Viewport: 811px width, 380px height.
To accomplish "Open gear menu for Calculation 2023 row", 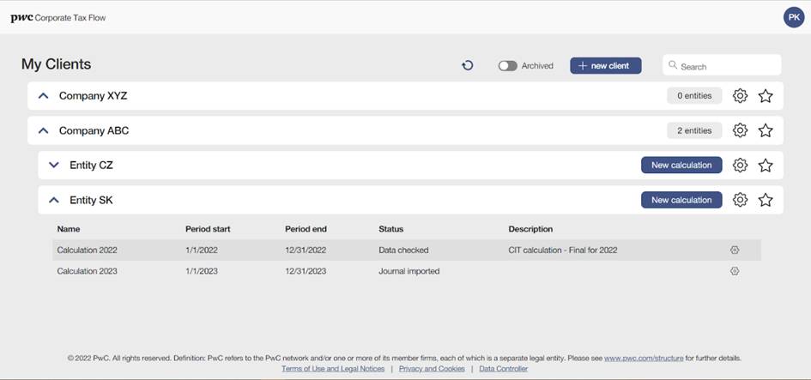I will tap(735, 271).
